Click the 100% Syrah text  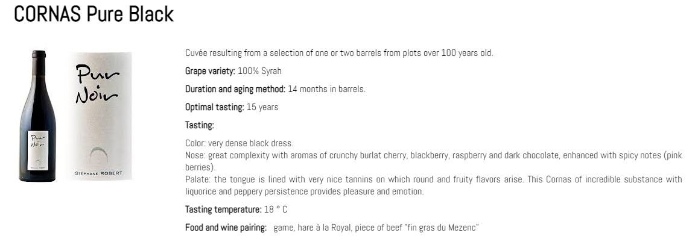[259, 71]
